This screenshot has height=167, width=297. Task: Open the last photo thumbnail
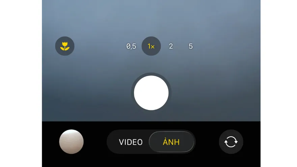coord(72,142)
